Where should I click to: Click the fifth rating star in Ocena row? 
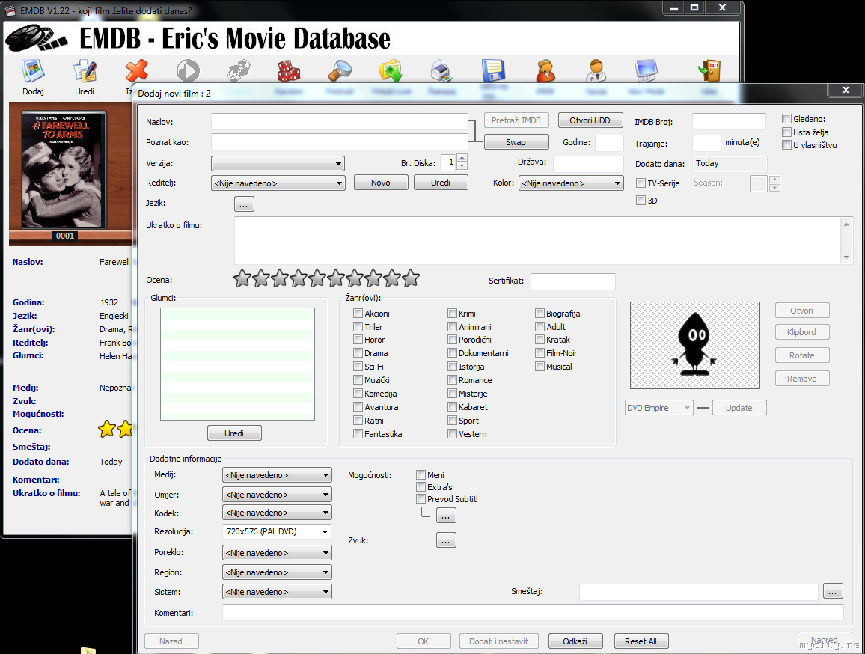coord(317,278)
